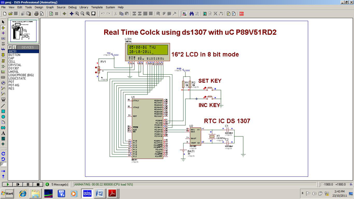Open the 5 Message(s) simulation log

(58, 184)
